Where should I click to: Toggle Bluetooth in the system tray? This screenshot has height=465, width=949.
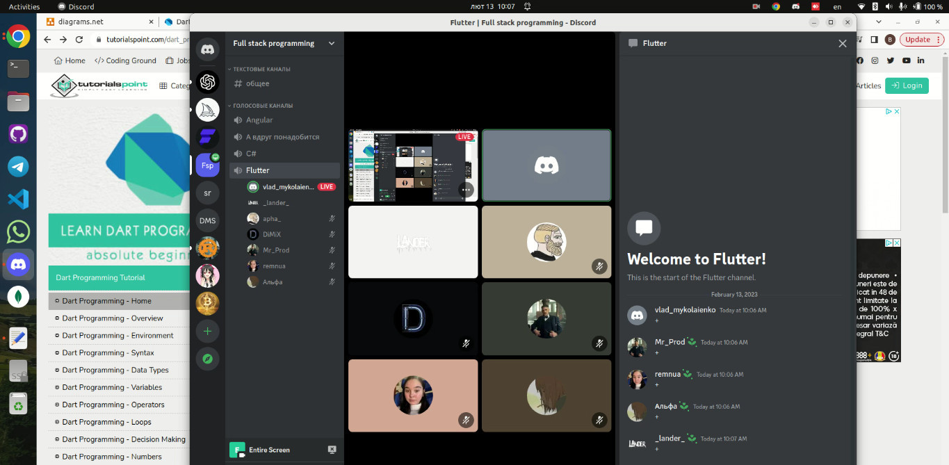pyautogui.click(x=875, y=6)
